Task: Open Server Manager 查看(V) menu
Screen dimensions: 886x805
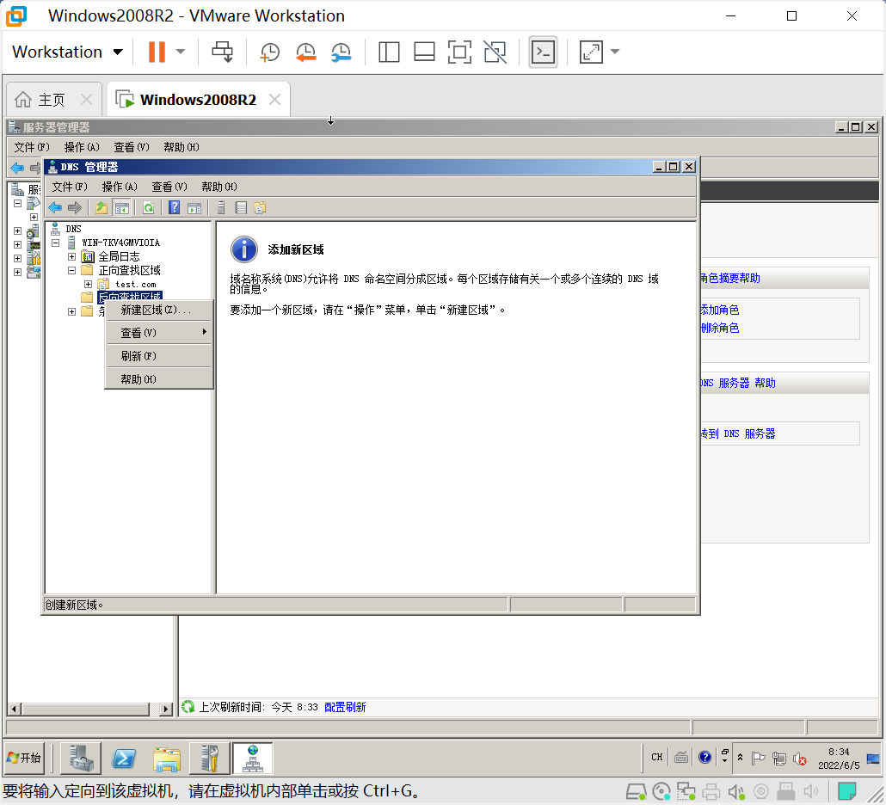Action: [131, 147]
